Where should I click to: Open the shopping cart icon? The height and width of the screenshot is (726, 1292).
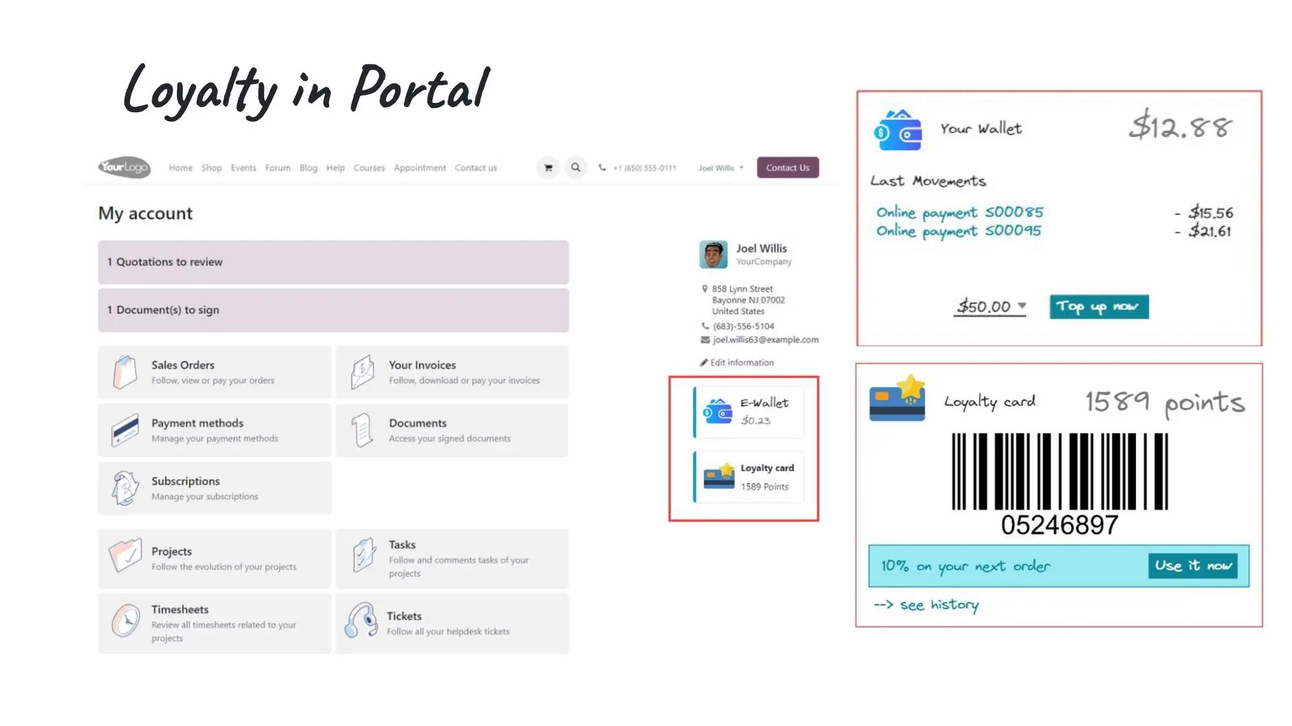548,167
